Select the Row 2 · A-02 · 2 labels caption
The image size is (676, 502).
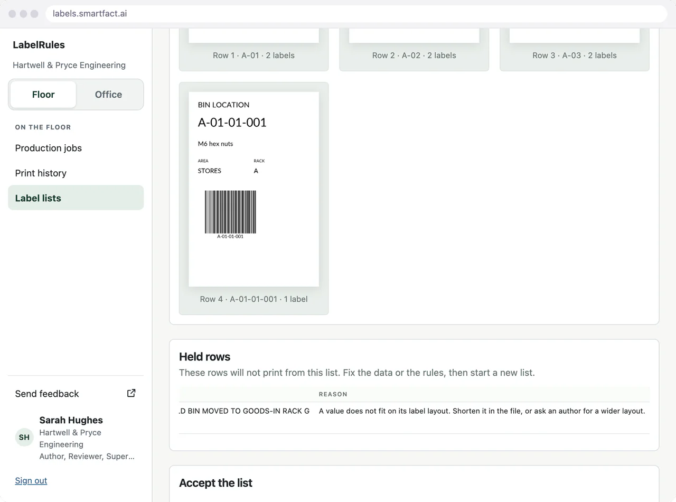tap(414, 55)
